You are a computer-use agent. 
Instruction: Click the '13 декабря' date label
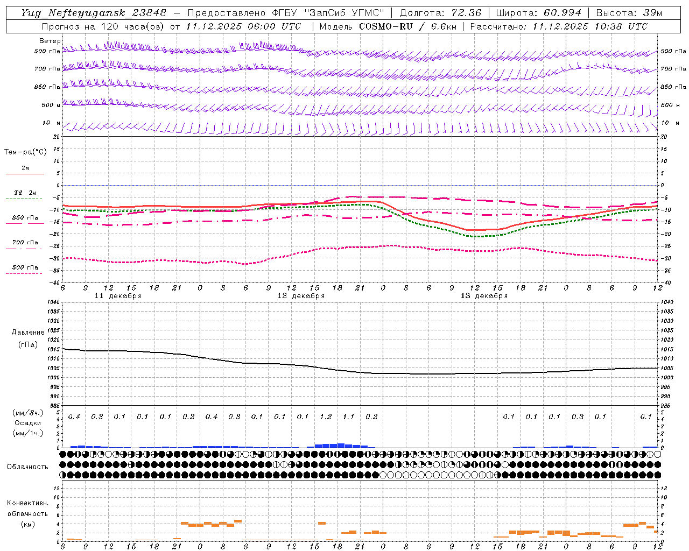484,296
